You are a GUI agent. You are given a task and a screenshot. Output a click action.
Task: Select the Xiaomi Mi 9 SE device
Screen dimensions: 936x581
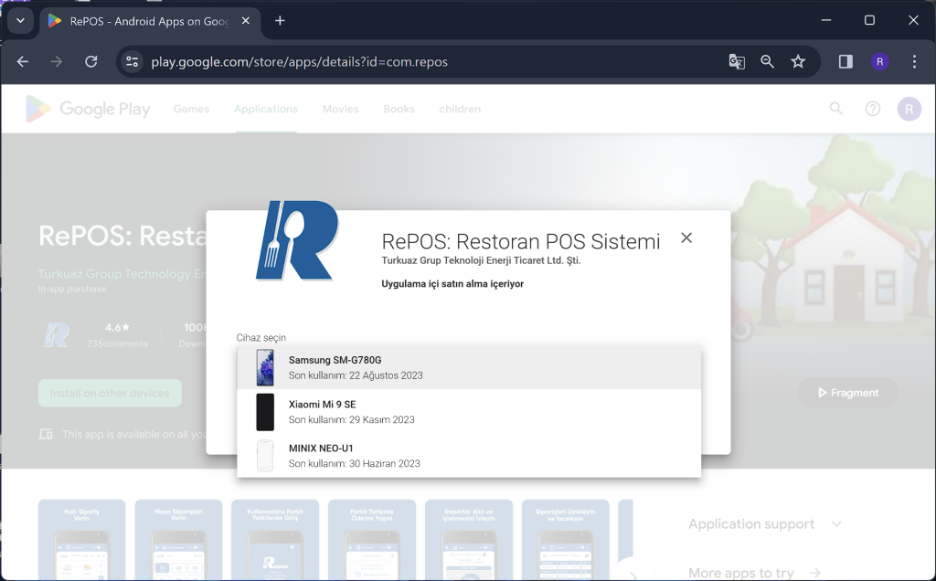469,412
